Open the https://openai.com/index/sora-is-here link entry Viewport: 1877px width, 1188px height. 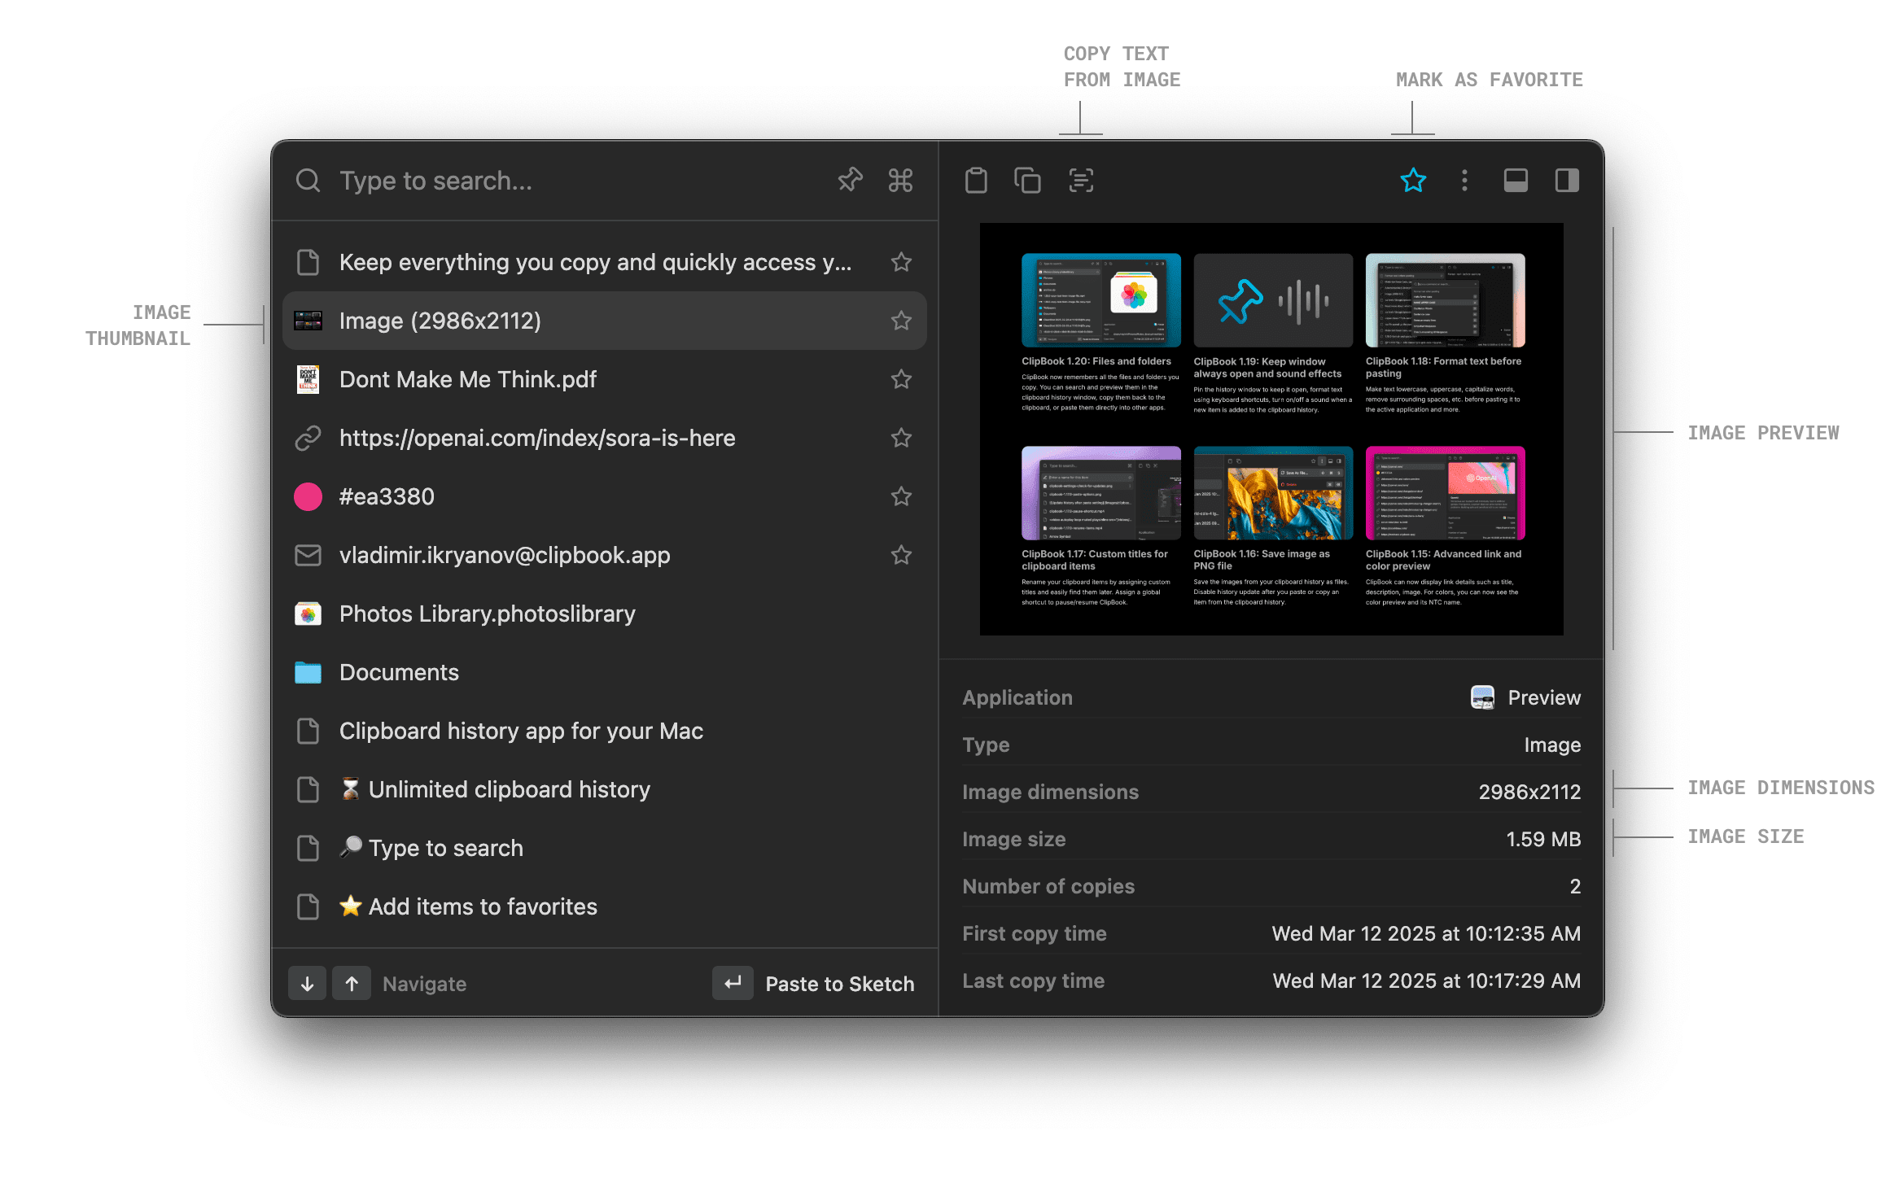click(x=537, y=438)
